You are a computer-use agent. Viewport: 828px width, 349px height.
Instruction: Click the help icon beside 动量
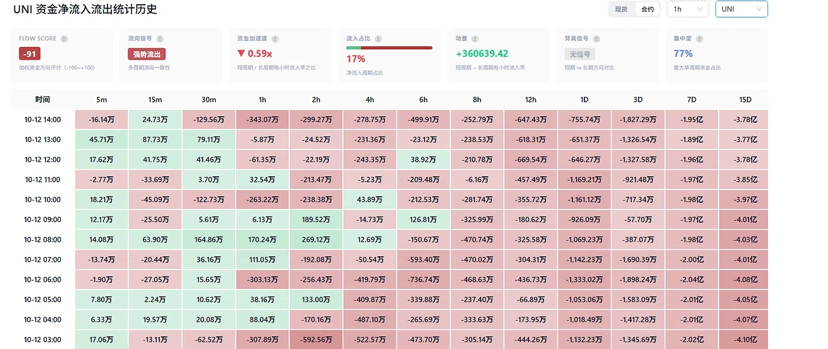click(x=475, y=39)
